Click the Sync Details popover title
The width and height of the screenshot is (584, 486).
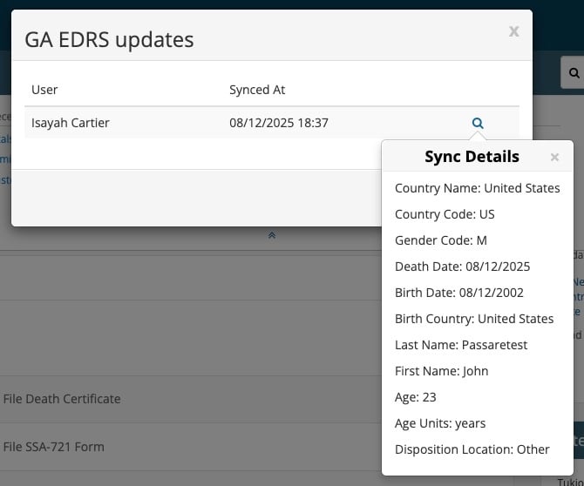(472, 157)
